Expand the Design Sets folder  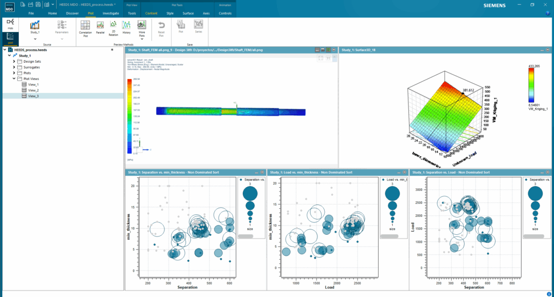(14, 61)
